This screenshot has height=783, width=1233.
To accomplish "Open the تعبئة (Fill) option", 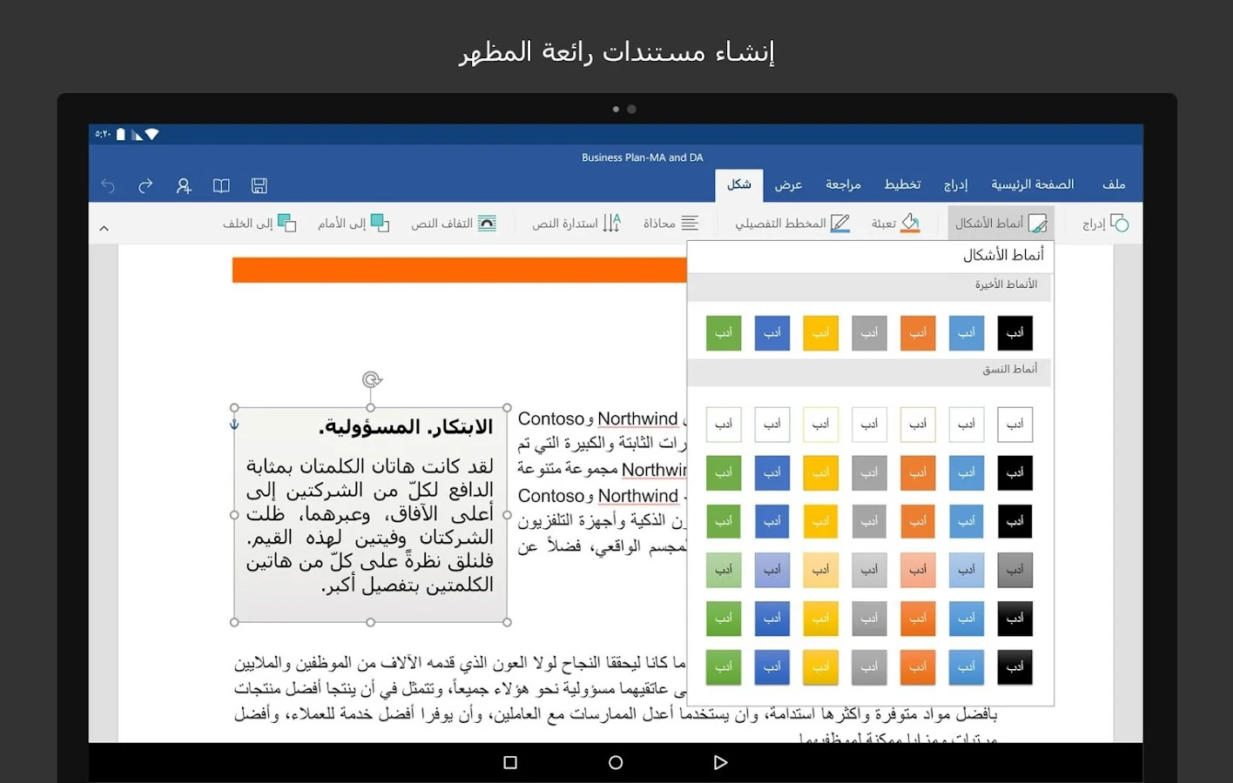I will coord(895,224).
